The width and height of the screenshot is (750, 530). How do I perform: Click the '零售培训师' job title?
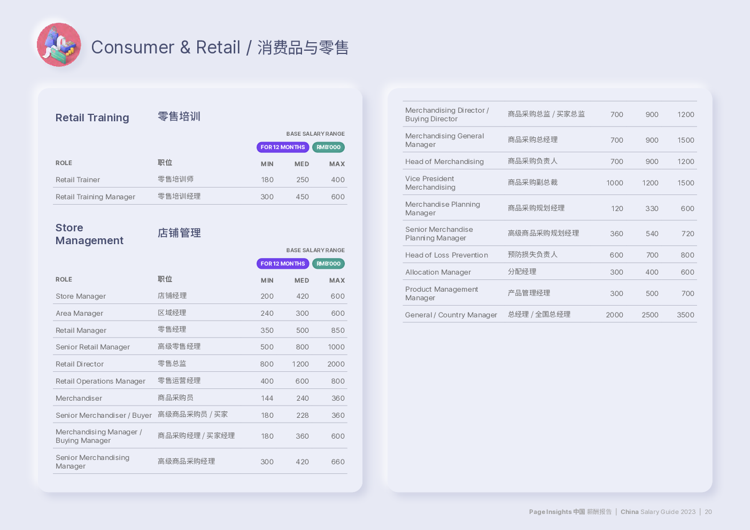175,180
